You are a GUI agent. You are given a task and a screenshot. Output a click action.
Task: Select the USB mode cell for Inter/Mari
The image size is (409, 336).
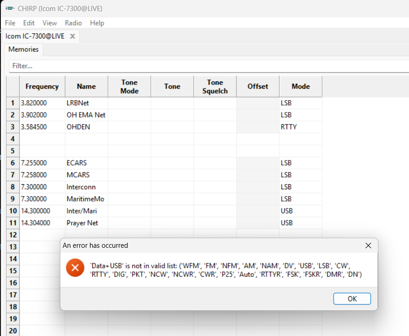coord(301,211)
